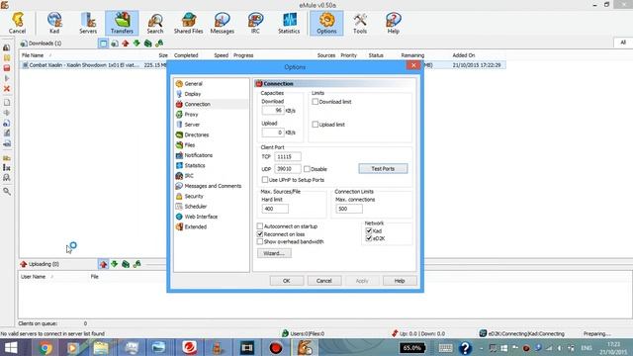Enable the Download limit checkbox
This screenshot has height=356, width=633.
tap(316, 102)
